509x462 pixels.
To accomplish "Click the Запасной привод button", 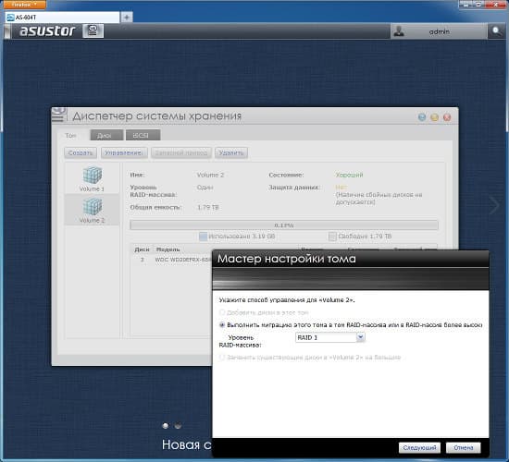I will (x=181, y=152).
